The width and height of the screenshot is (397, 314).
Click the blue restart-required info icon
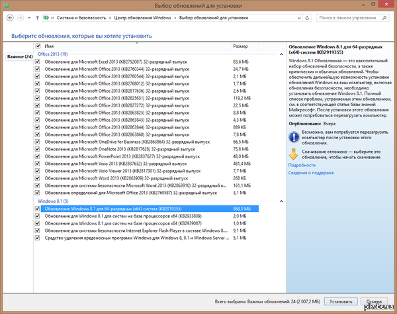coord(294,136)
